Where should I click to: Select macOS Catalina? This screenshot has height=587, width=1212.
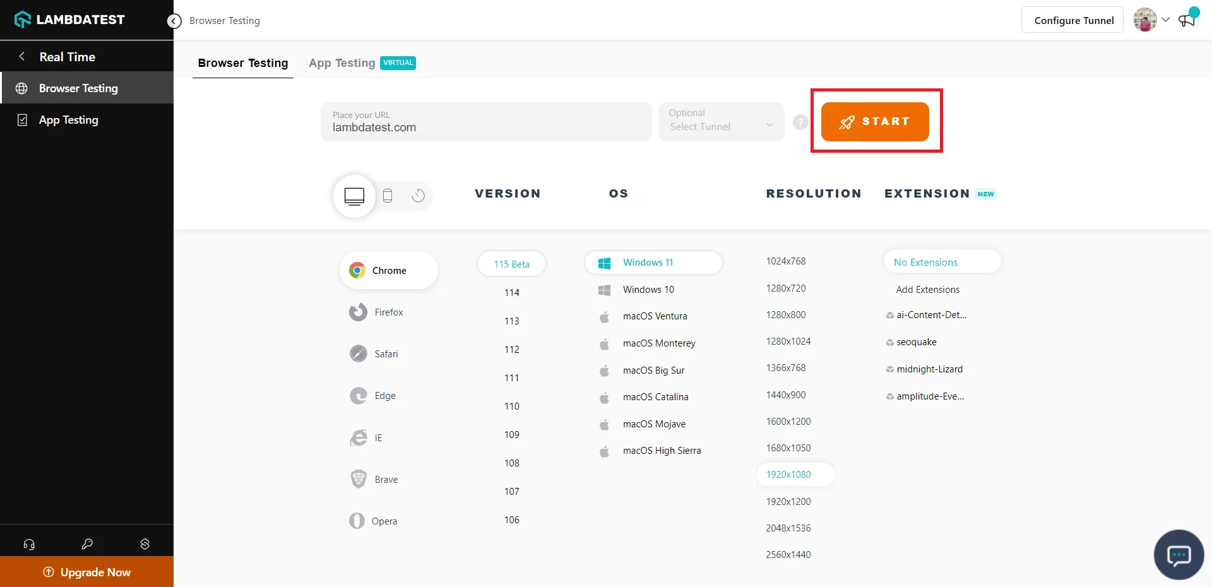(x=643, y=396)
